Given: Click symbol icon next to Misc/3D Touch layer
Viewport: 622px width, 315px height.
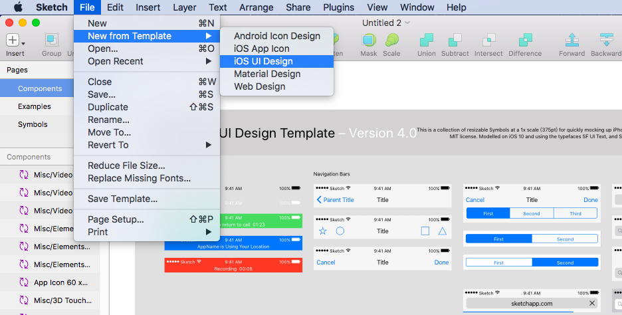Looking at the screenshot, I should click(24, 300).
